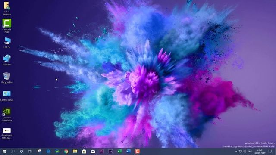Open Task View on the taskbar
Viewport: 276px width, 155px height.
[30, 151]
